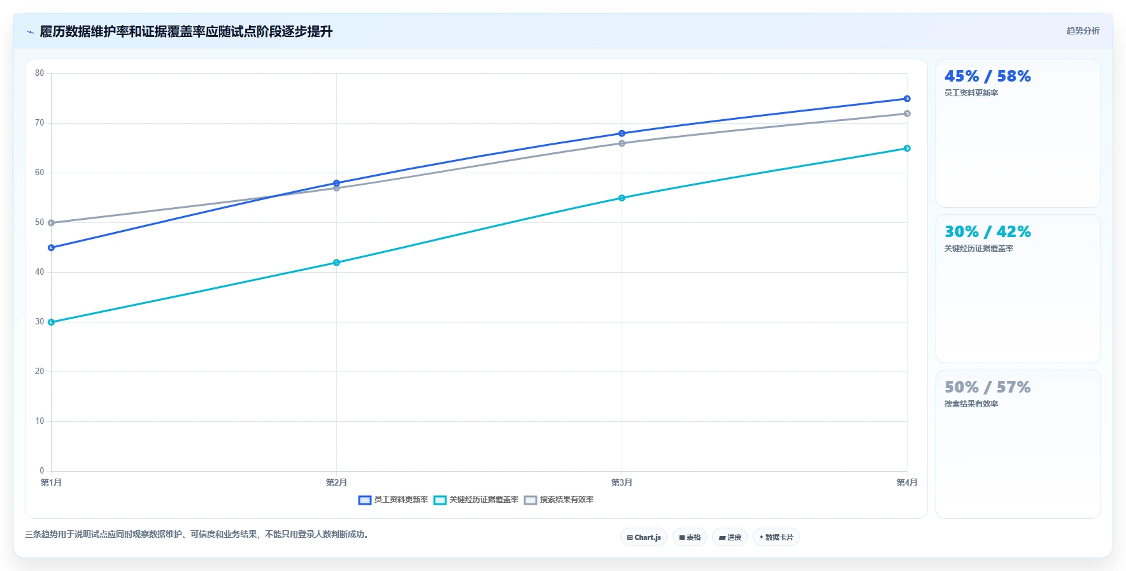Click the 第4月 x-axis label
1126x571 pixels.
907,482
